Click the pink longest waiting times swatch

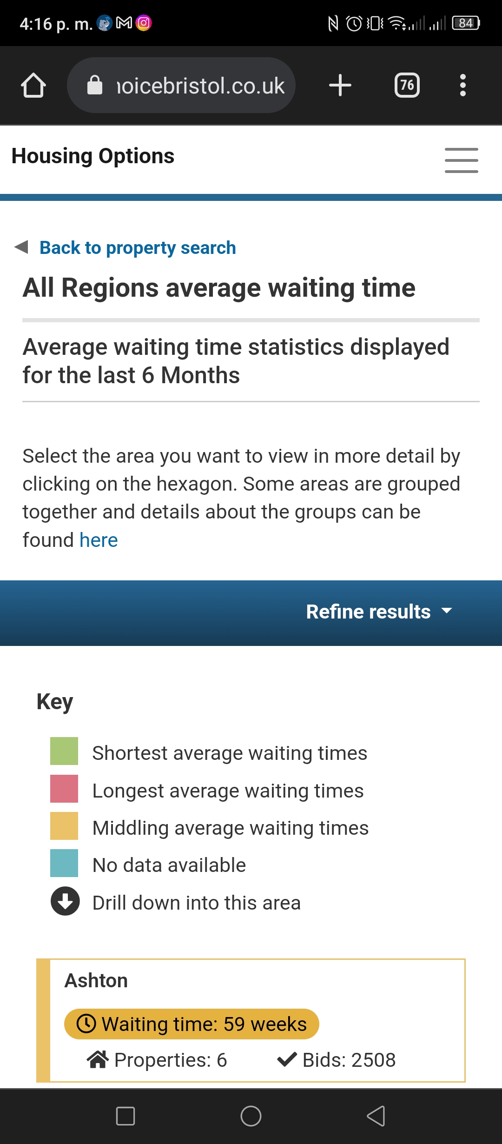(64, 789)
